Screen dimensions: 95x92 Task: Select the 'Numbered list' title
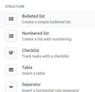35,33
